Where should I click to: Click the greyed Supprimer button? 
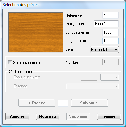(78, 116)
